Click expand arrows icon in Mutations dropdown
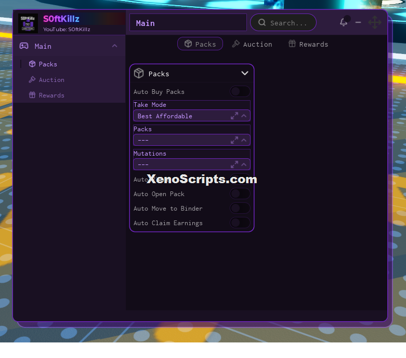The width and height of the screenshot is (406, 358). 234,164
